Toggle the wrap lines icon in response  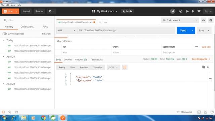[x=125, y=67]
